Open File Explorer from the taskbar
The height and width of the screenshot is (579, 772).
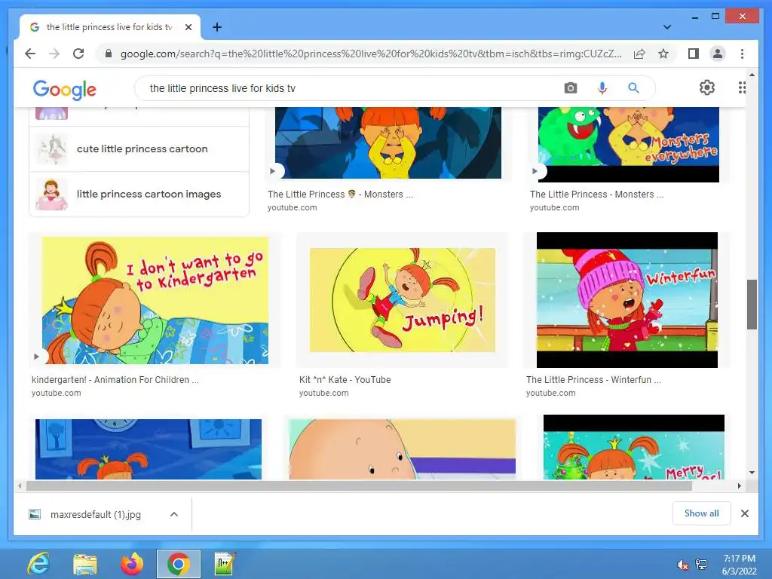point(84,564)
